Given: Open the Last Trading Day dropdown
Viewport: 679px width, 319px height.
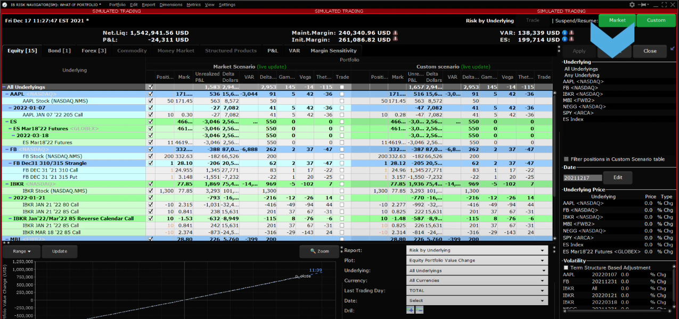Looking at the screenshot, I should point(477,291).
